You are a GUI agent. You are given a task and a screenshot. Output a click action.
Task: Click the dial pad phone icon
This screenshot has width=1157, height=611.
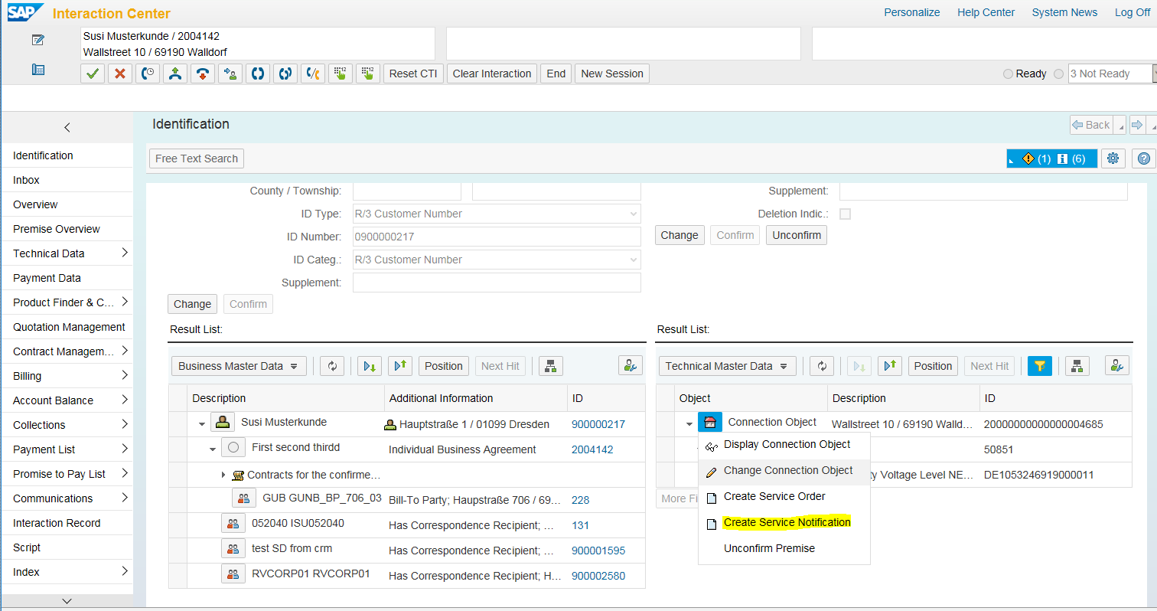[x=38, y=70]
